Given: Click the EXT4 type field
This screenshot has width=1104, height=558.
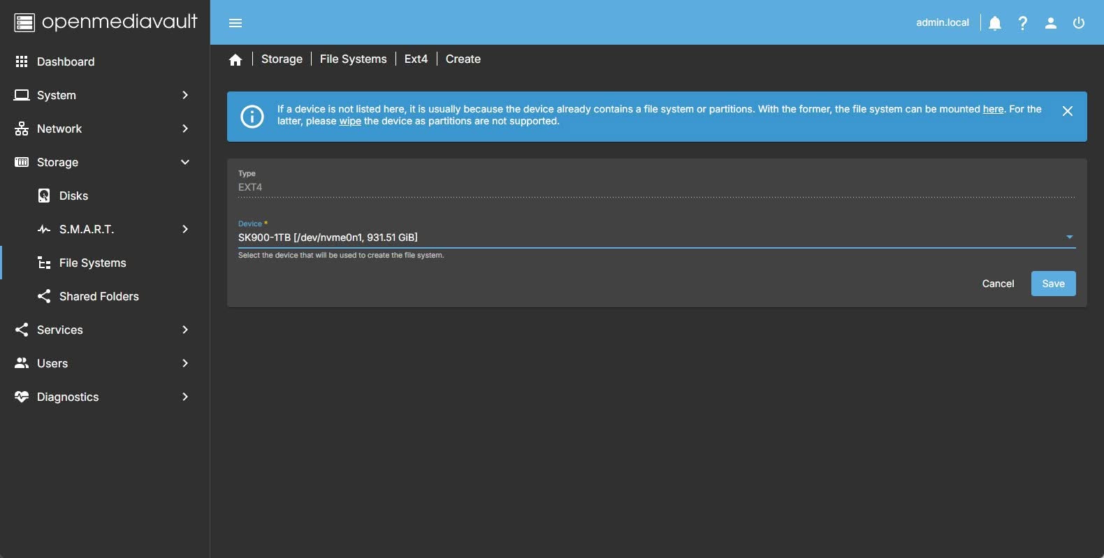Looking at the screenshot, I should tap(657, 187).
